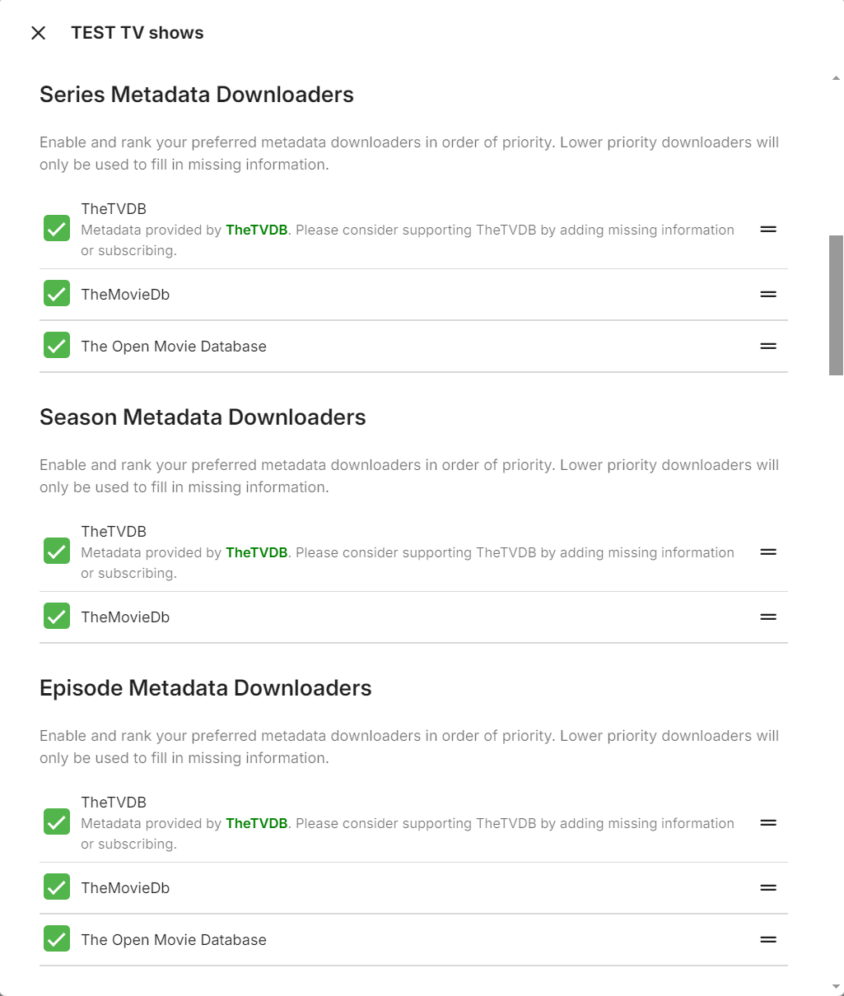Viewport: 844px width, 996px height.
Task: Click drag handle for TheTVDB in Series downloaders
Action: click(768, 230)
